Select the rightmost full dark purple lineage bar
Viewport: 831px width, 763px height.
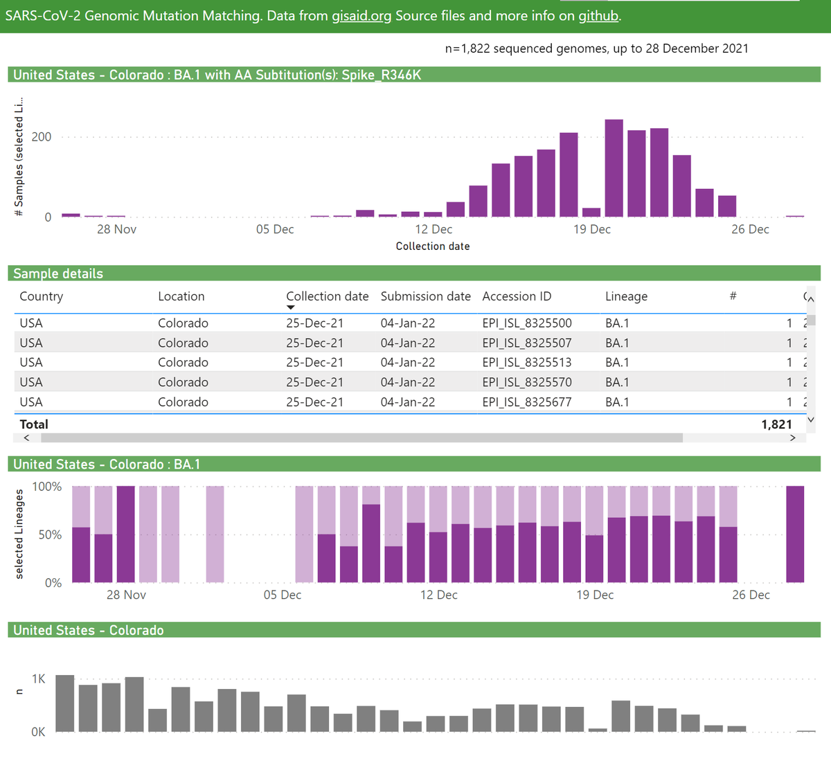coord(795,534)
